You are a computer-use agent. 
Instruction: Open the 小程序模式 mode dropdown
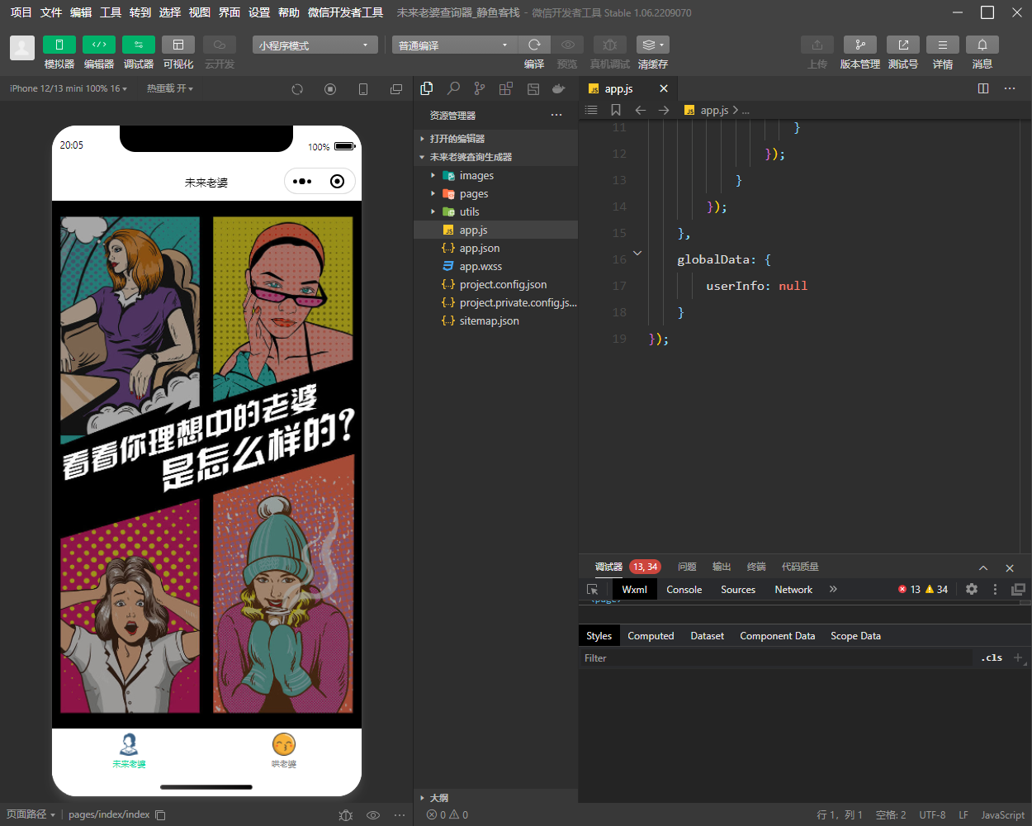pos(315,45)
